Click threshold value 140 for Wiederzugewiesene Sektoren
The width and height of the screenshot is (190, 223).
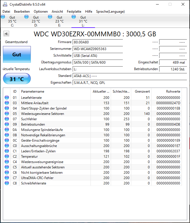pyautogui.click(x=147, y=114)
